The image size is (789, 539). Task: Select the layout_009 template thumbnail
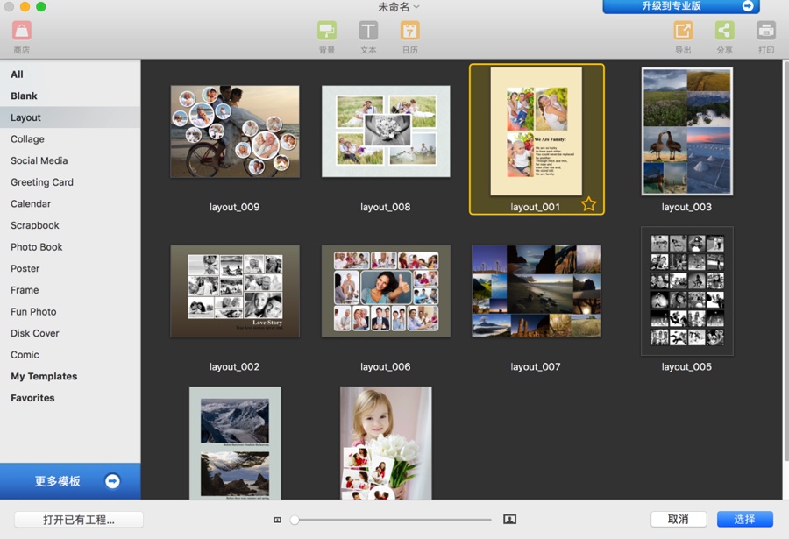click(235, 131)
